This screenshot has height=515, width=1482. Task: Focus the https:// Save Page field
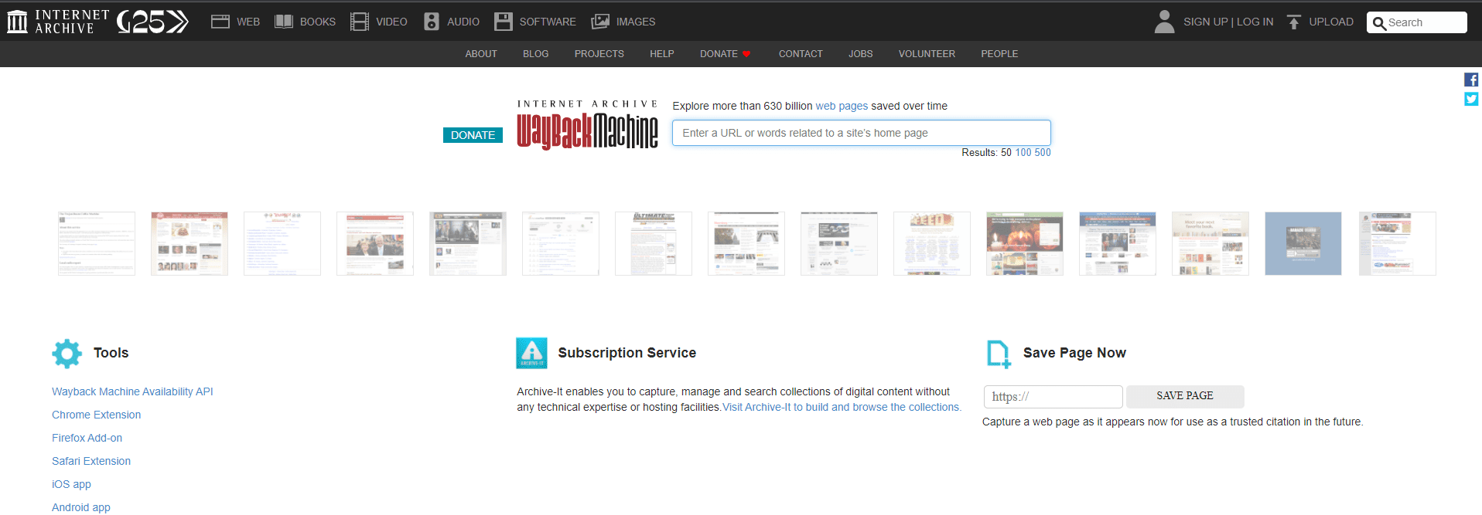(x=1053, y=397)
